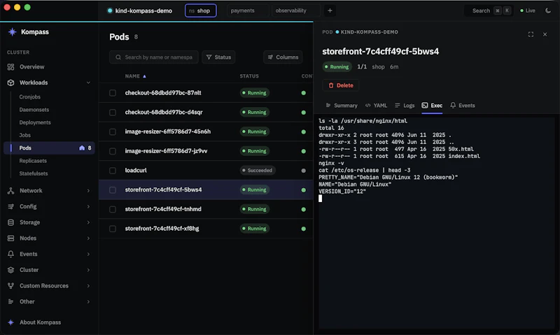This screenshot has height=335, width=560.
Task: Sort by the STATUS column header
Action: click(249, 76)
